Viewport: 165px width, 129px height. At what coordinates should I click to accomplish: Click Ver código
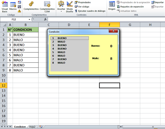(82, 7)
